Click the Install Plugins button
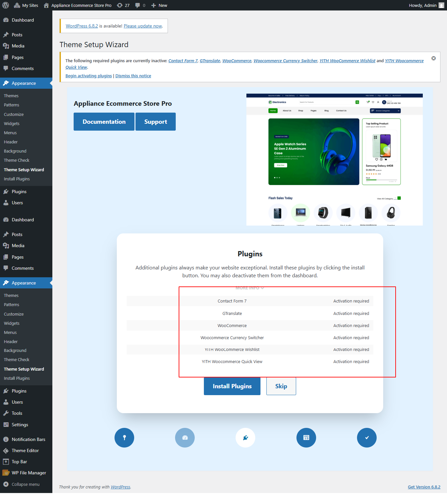 232,386
